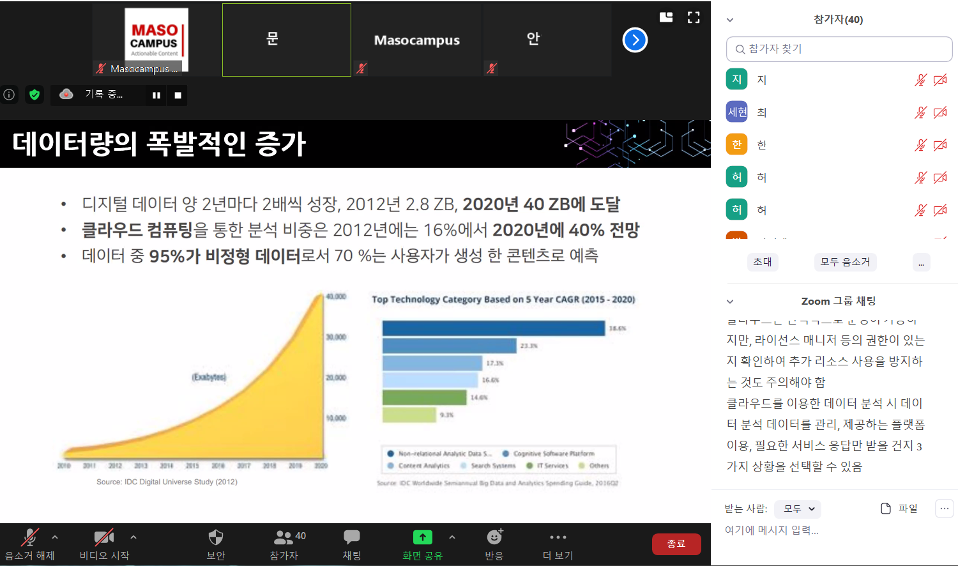Click the 모두 음소거 button
The image size is (958, 566).
click(x=845, y=262)
